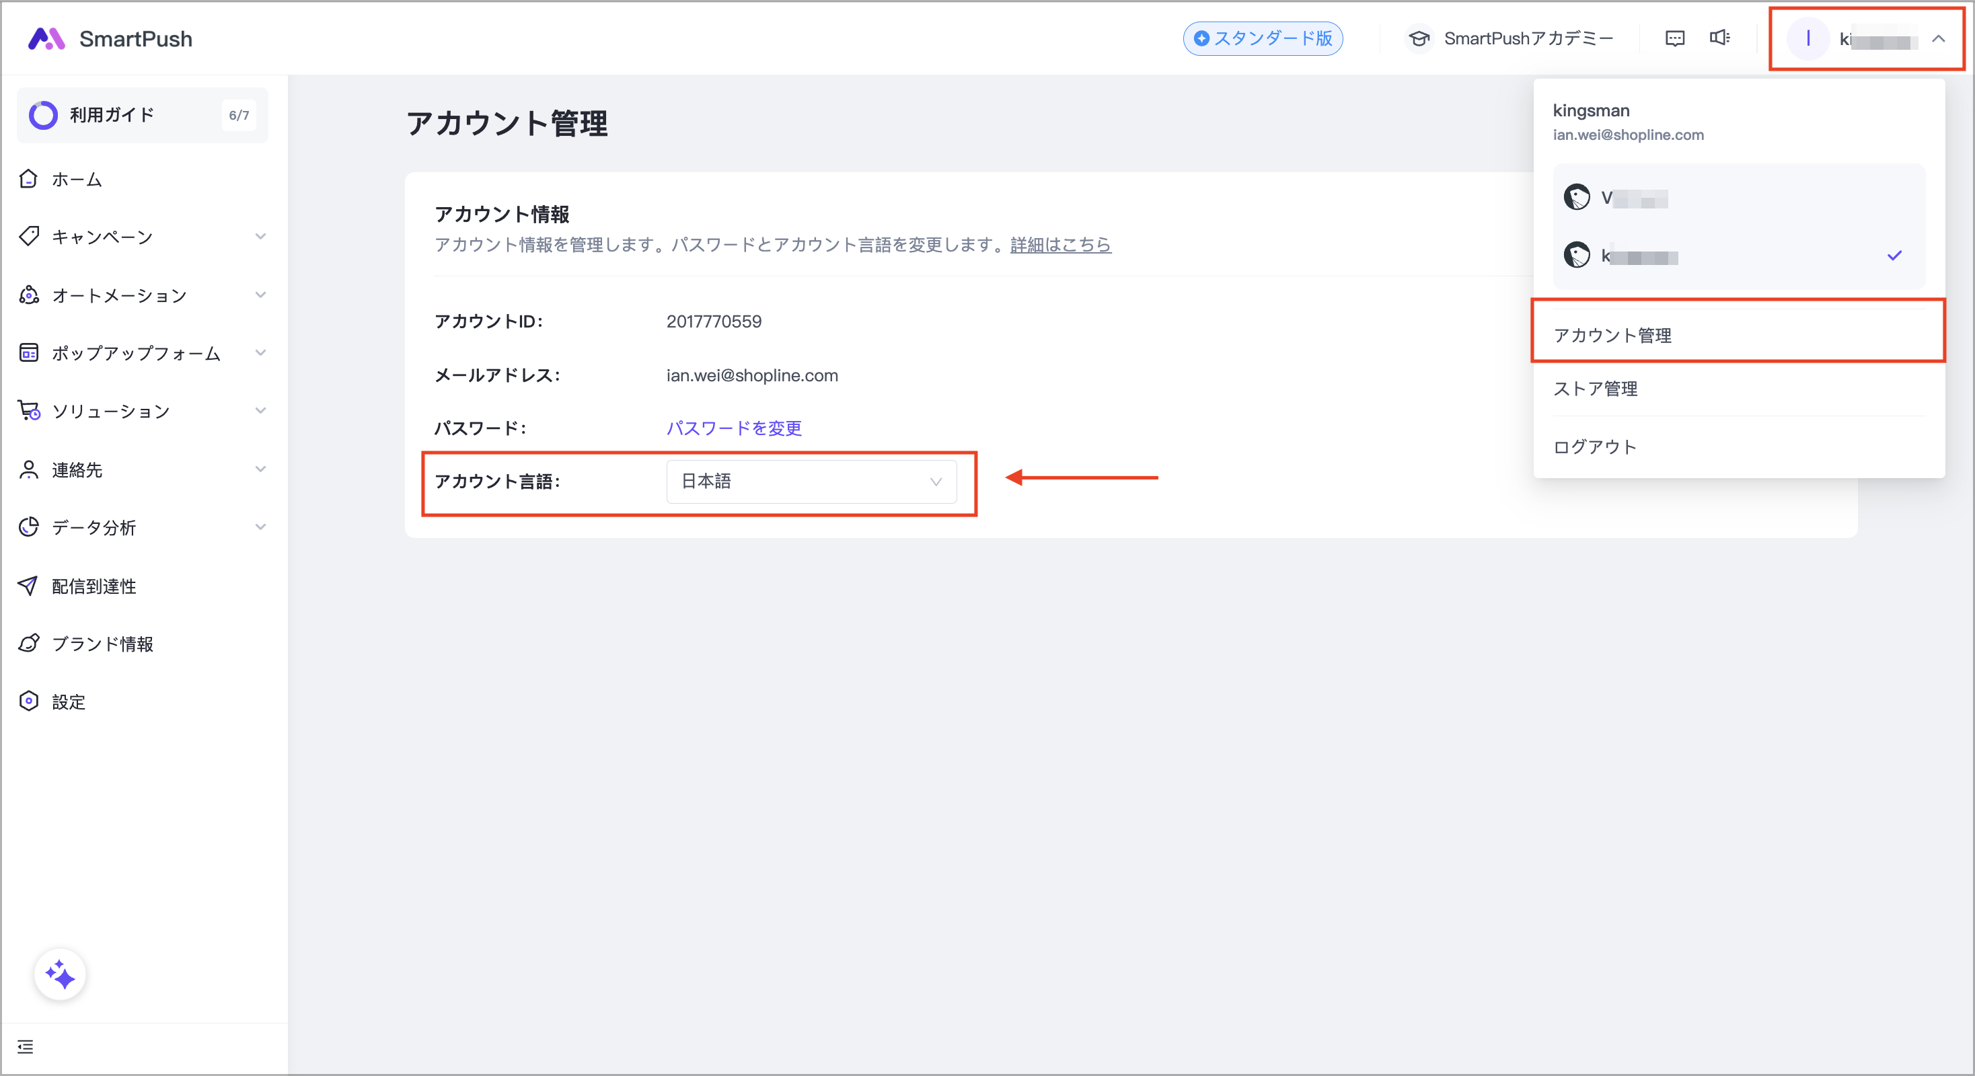Open 設定 in the sidebar
This screenshot has width=1975, height=1076.
tap(68, 702)
